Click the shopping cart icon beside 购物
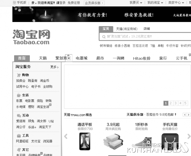This screenshot has width=191, height=156. click(19, 75)
